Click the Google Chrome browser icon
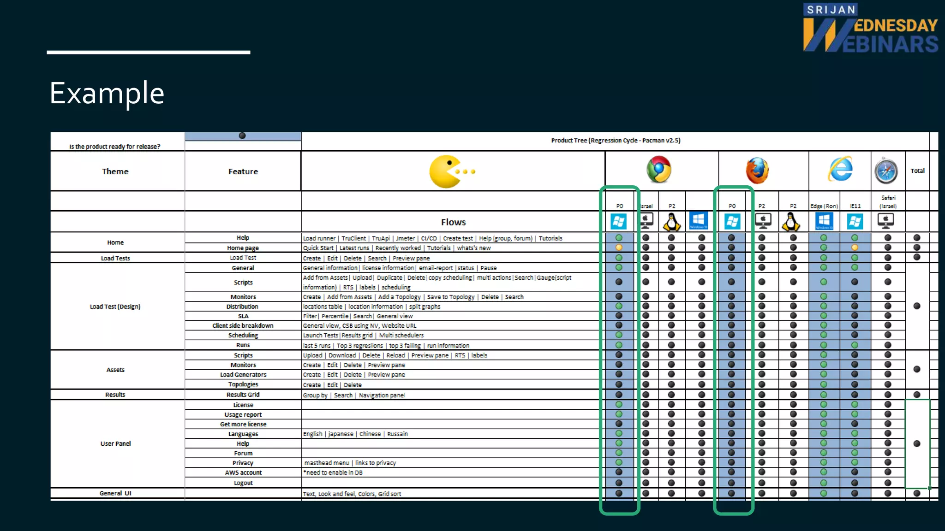 pos(658,170)
